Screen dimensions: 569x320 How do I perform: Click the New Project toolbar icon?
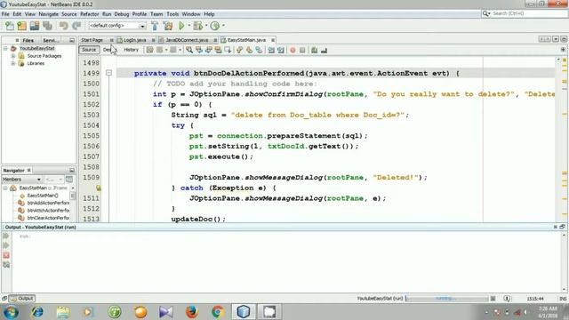tap(21, 26)
